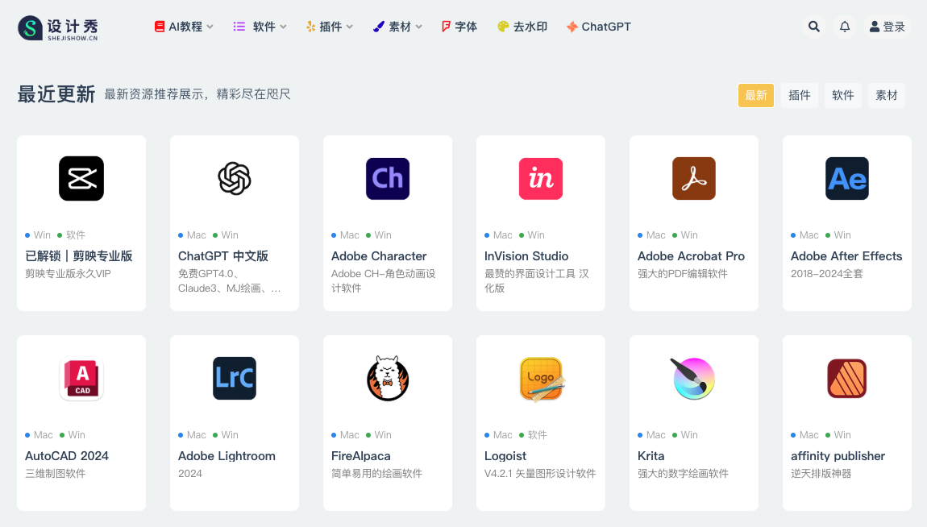Select the InVision Studio icon
This screenshot has width=927, height=527.
coord(541,178)
